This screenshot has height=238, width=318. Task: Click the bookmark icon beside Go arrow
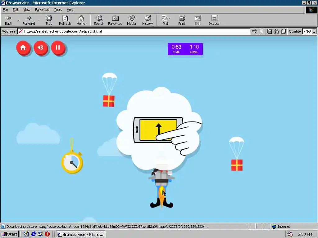[x=261, y=31]
